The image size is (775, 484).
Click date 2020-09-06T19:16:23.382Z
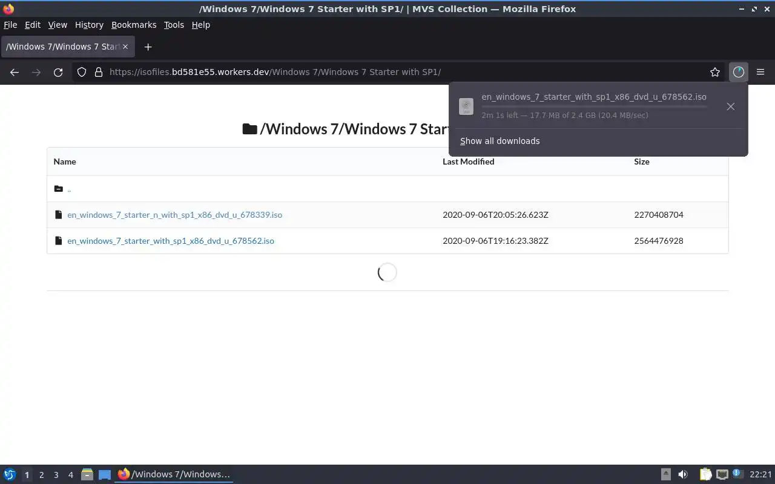(x=495, y=241)
